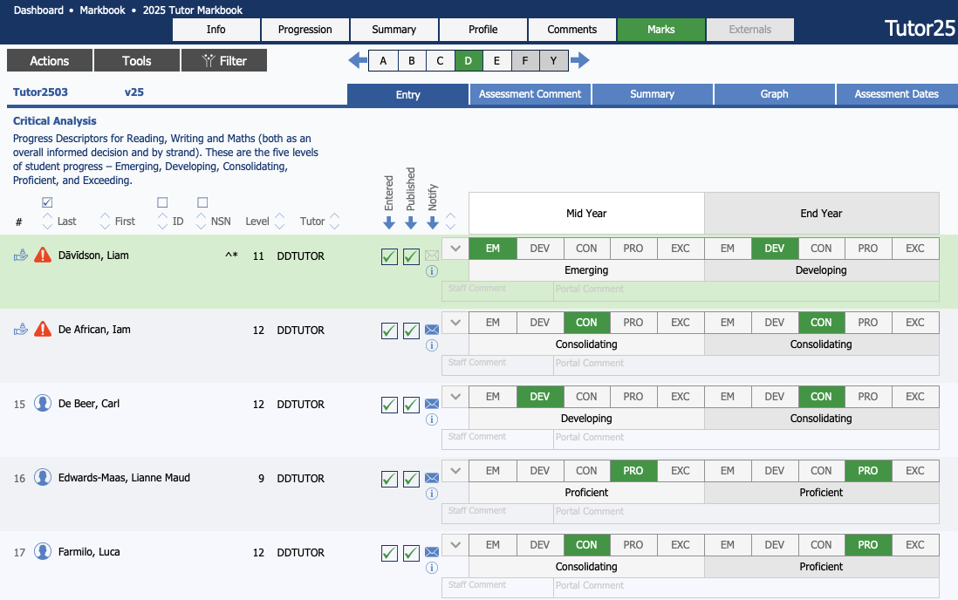Viewport: 958px width, 600px height.
Task: Go to next assessment with right arrow
Action: [579, 61]
